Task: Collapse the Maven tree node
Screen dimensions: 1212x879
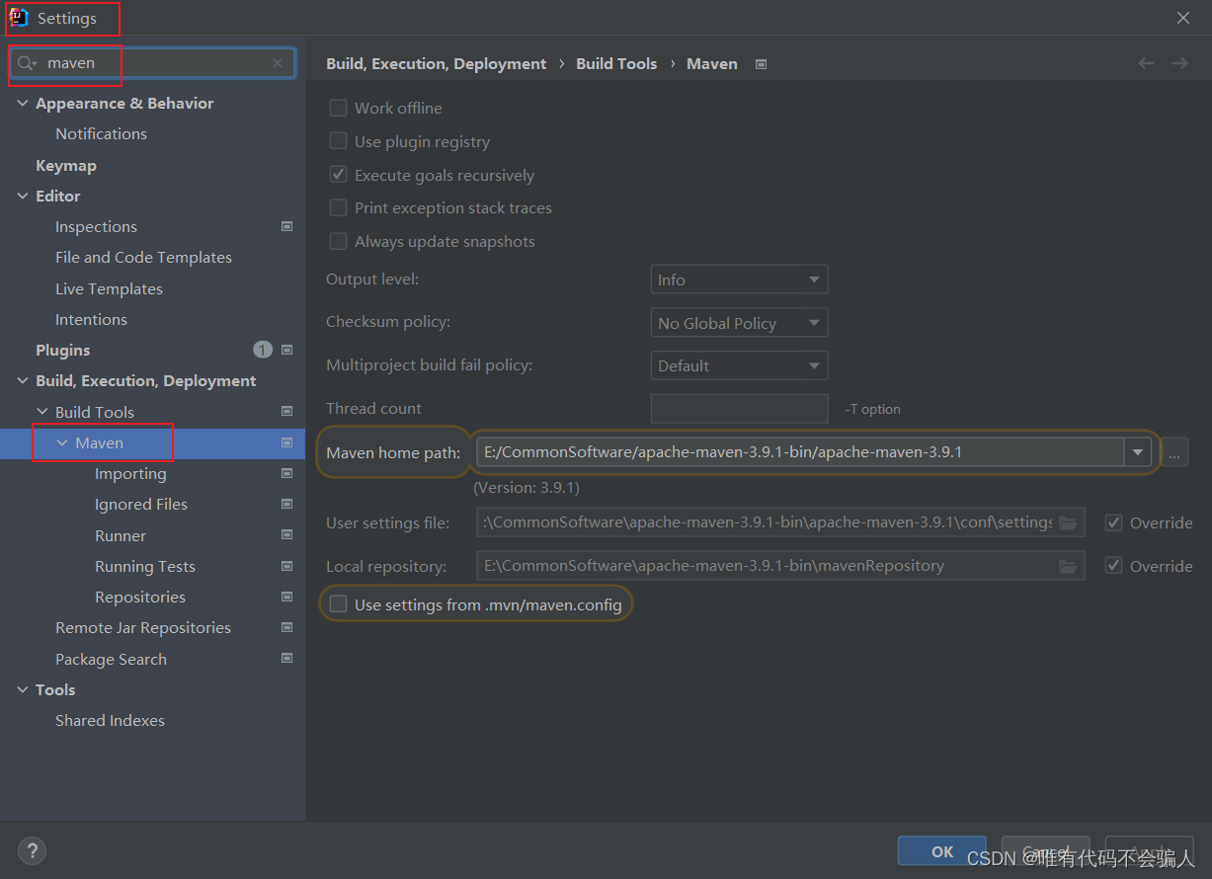Action: tap(62, 442)
